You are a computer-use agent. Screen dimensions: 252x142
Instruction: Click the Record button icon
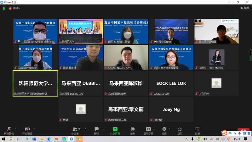pos(133,129)
